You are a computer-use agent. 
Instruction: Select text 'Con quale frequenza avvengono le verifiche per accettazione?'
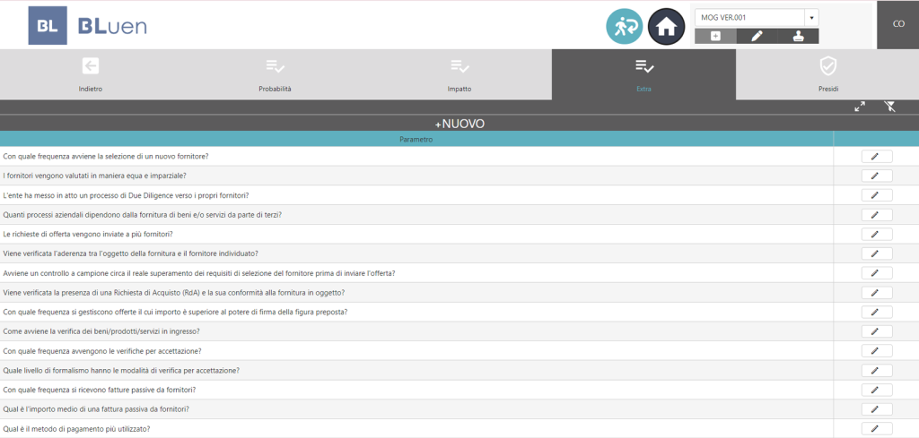pyautogui.click(x=102, y=351)
